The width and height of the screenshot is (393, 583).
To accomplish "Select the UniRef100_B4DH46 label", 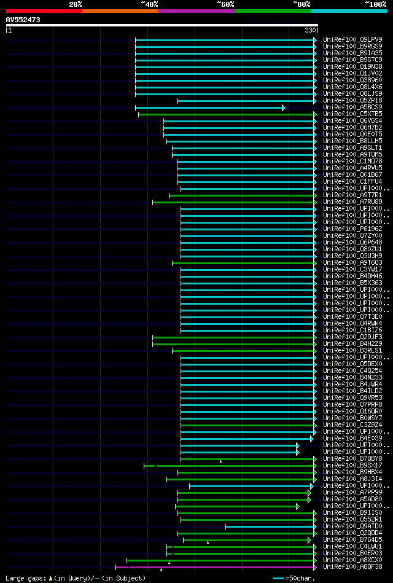I will click(352, 276).
